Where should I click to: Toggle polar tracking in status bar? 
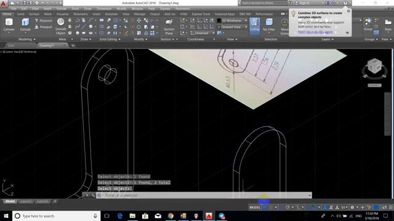pyautogui.click(x=287, y=207)
